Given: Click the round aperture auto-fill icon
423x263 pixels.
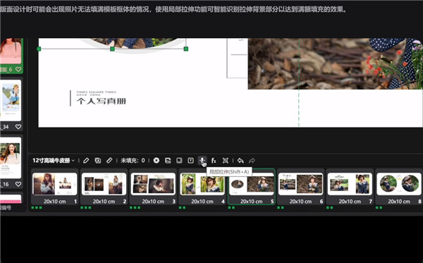Looking at the screenshot, I should tap(157, 161).
